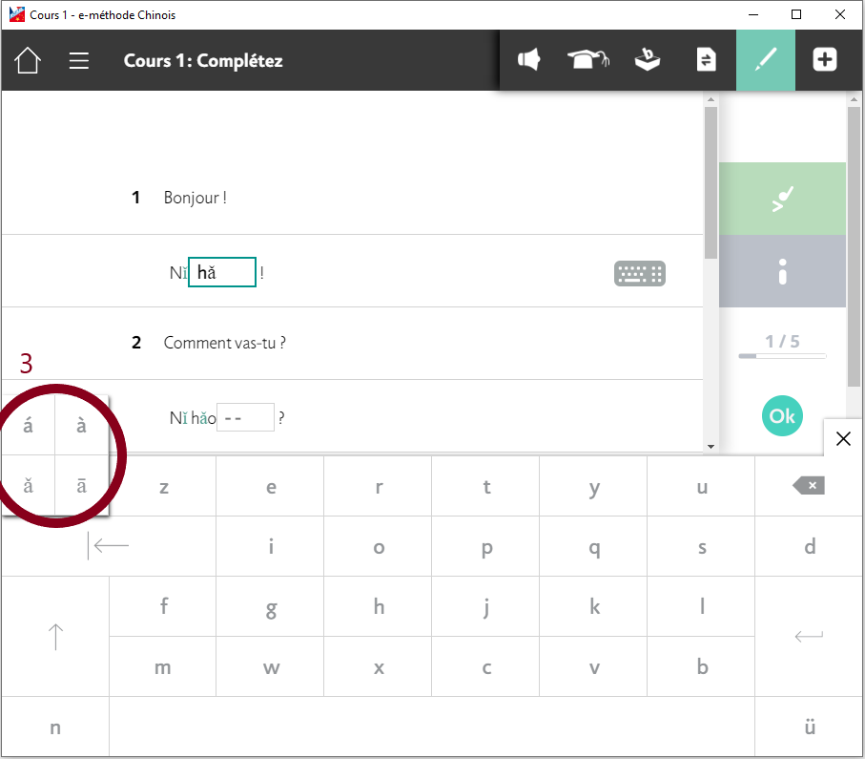Close the virtual keyboard panel
The width and height of the screenshot is (865, 759).
(x=843, y=438)
